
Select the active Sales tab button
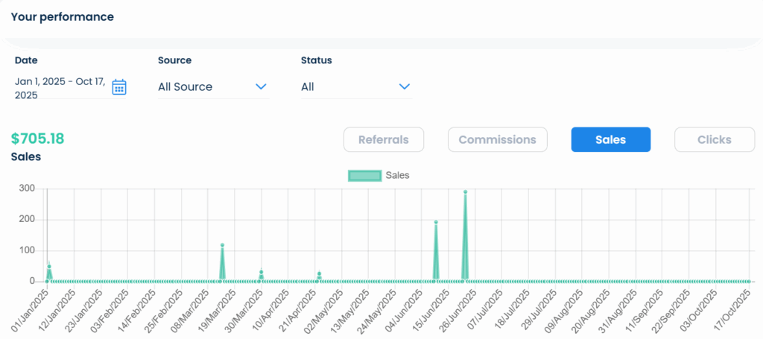click(610, 139)
